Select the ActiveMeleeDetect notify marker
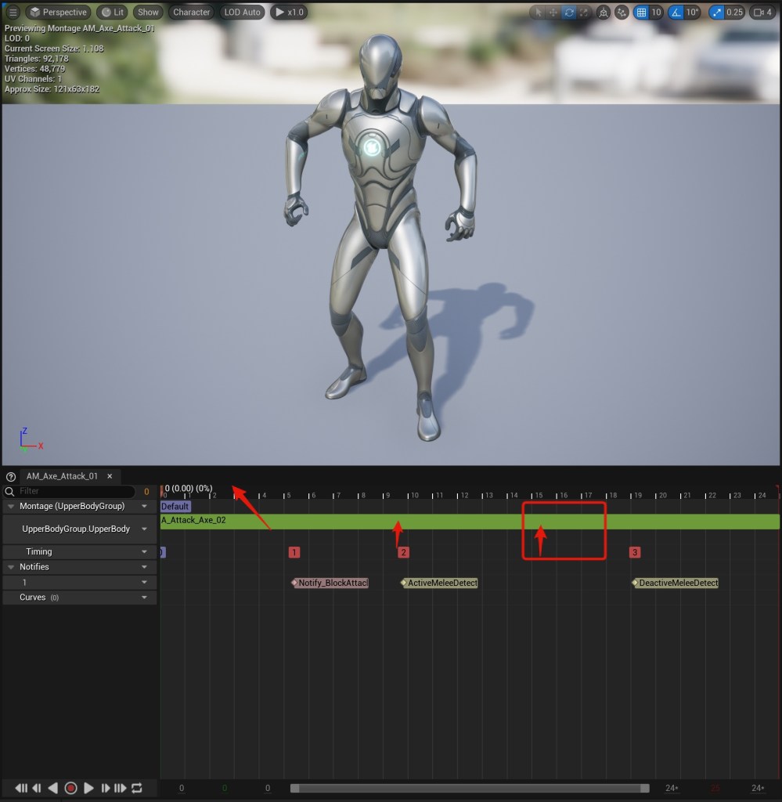The image size is (782, 802). point(441,583)
